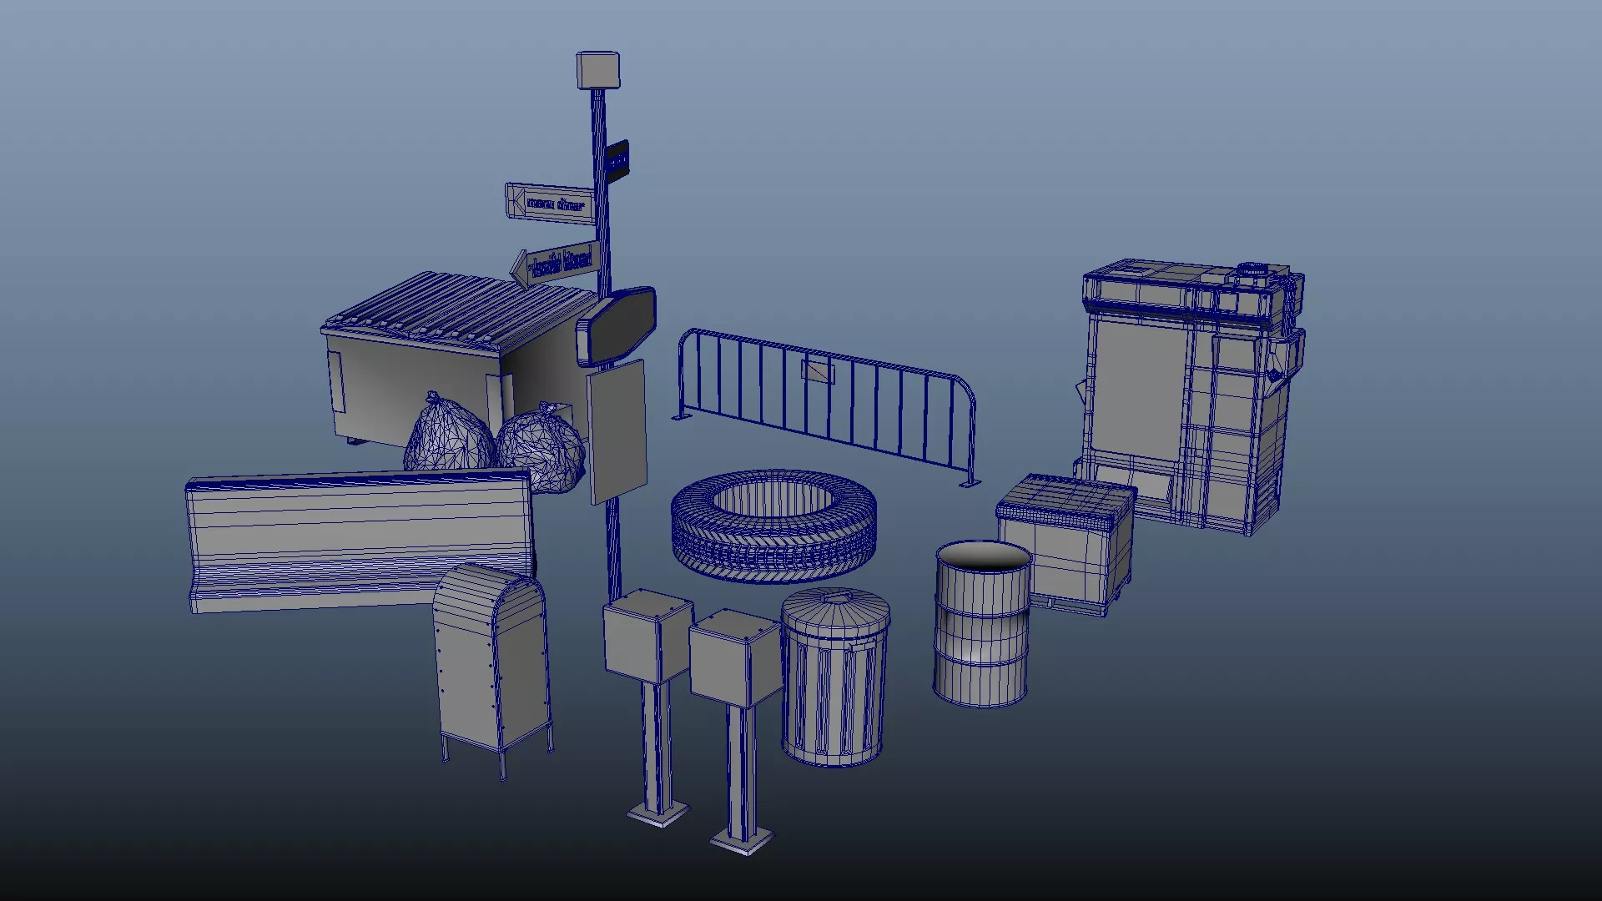Click the left garbage bag mesh
Viewport: 1602px width, 901px height.
(x=448, y=436)
